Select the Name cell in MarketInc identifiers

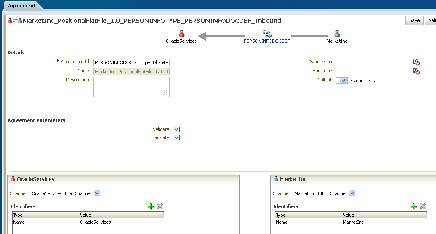309,222
